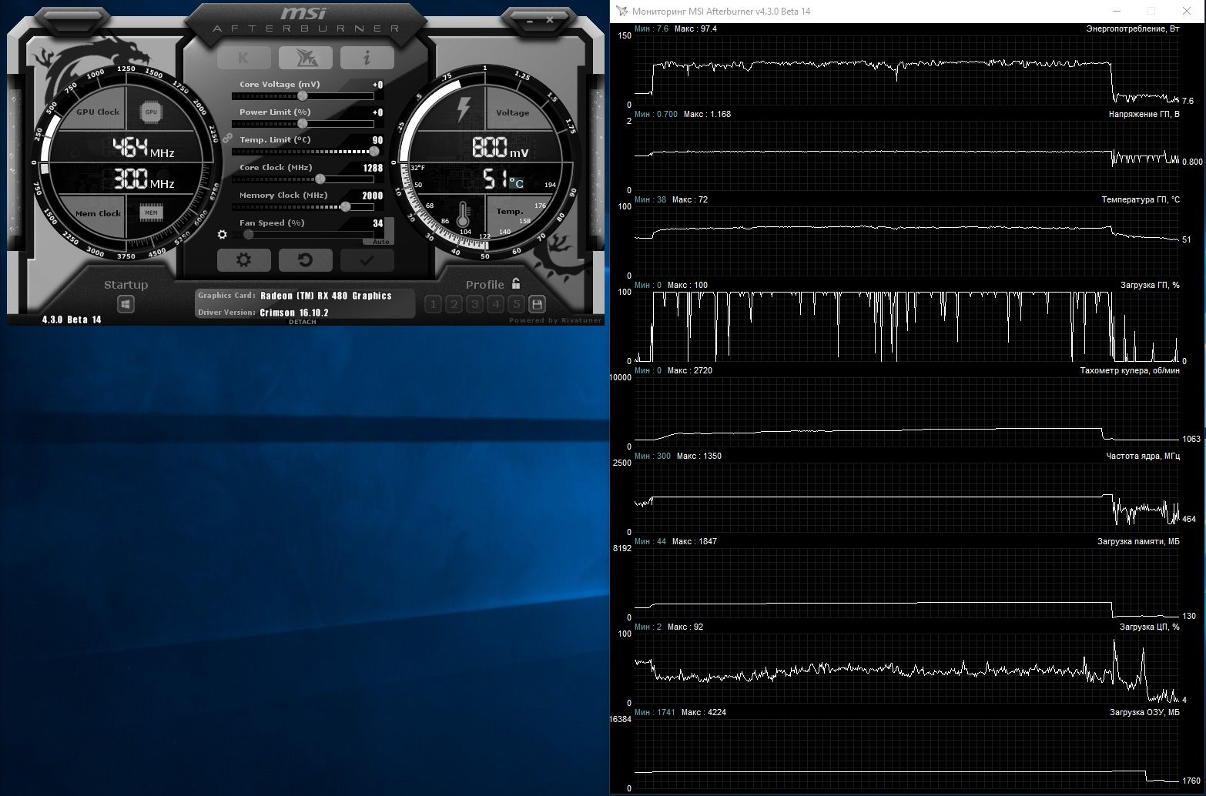Viewport: 1206px width, 796px height.
Task: Click the 'Мин : 38' GPU temperature value
Action: click(x=651, y=199)
